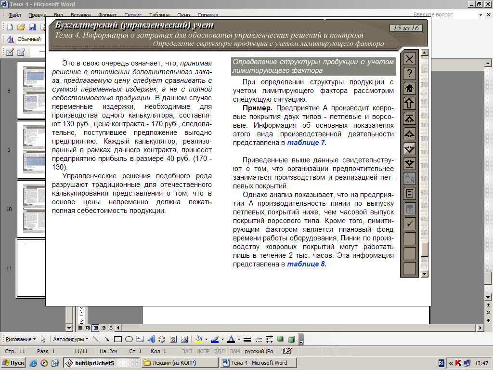
Task: Open the Справка menu
Action: click(x=208, y=15)
